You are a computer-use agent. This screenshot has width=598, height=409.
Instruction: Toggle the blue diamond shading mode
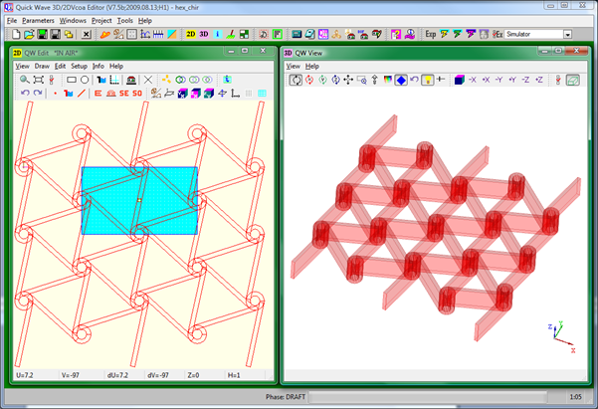(399, 80)
